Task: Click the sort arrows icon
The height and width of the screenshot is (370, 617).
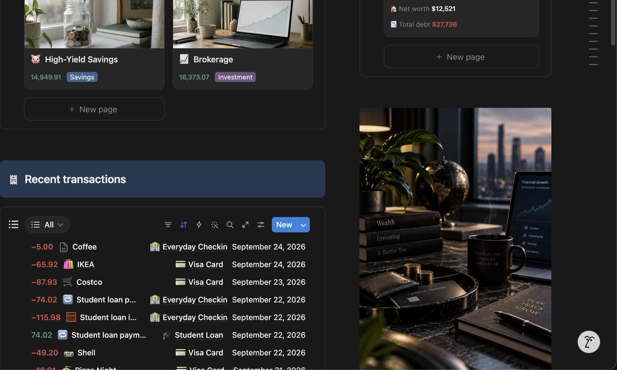Action: (184, 225)
